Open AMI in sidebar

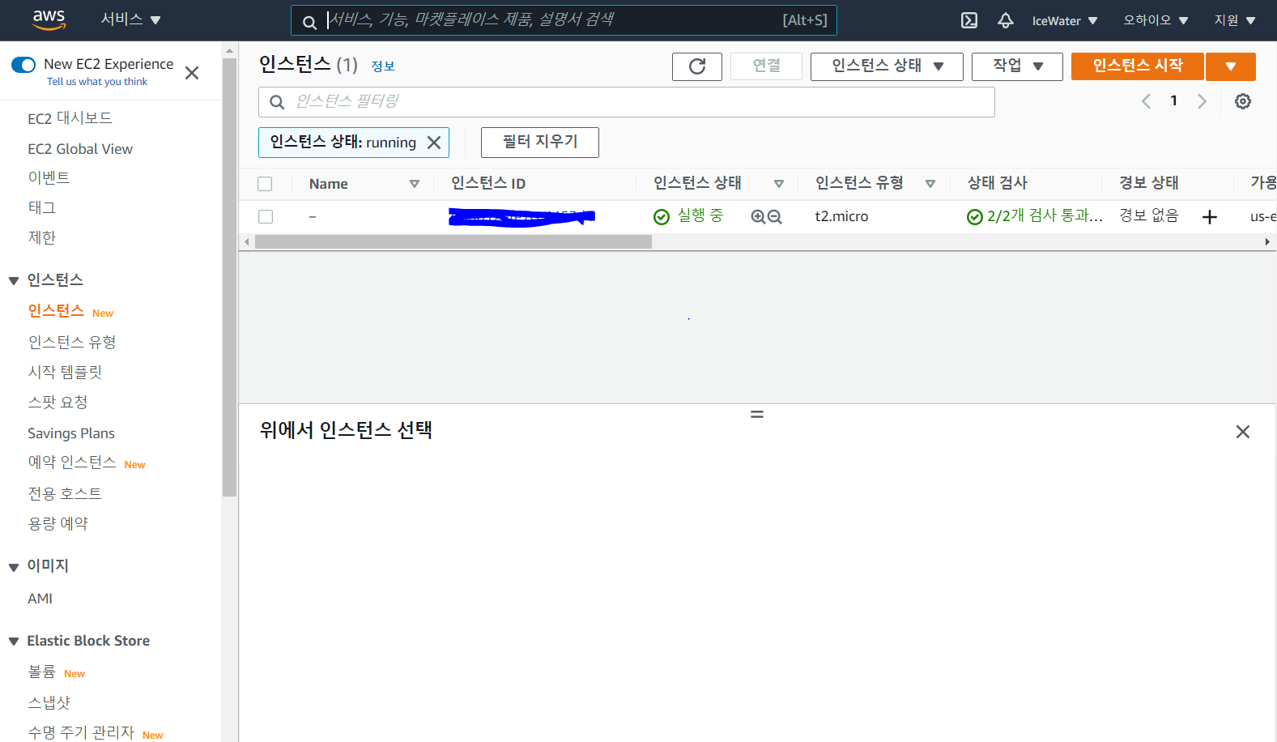tap(40, 599)
